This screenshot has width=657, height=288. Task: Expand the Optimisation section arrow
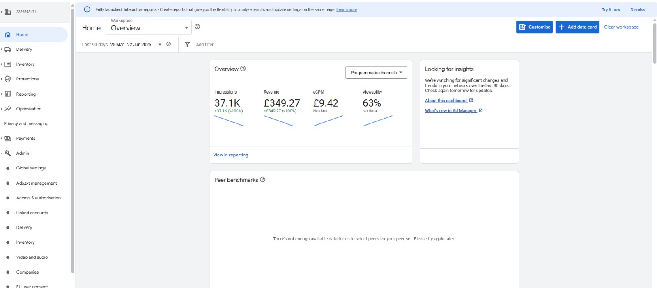pos(2,109)
